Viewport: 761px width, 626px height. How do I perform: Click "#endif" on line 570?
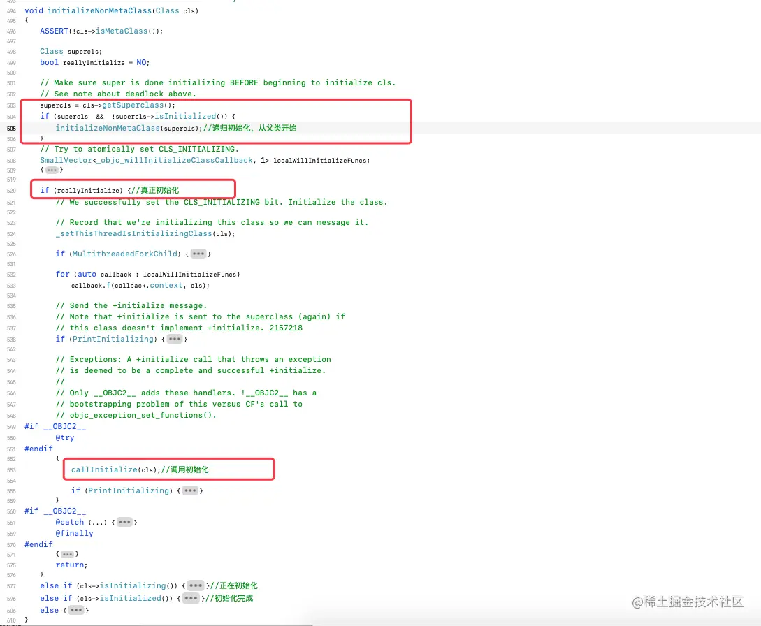click(39, 544)
